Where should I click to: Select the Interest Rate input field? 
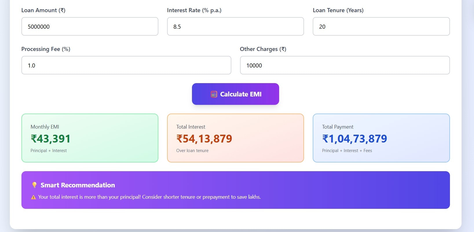[235, 26]
